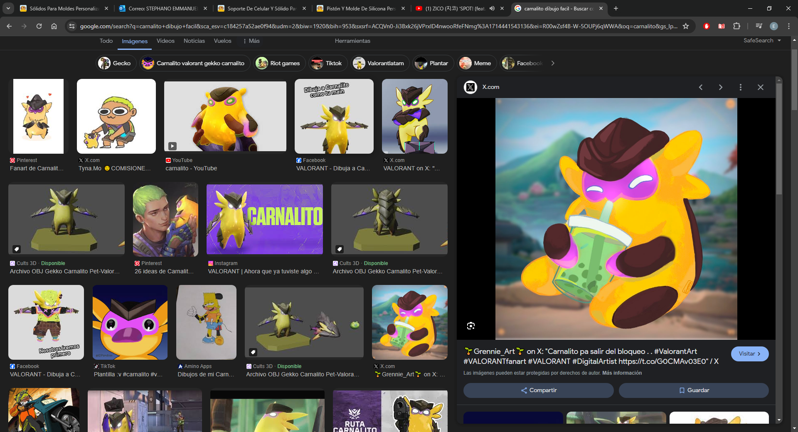Select the Videos search category

[x=165, y=41]
